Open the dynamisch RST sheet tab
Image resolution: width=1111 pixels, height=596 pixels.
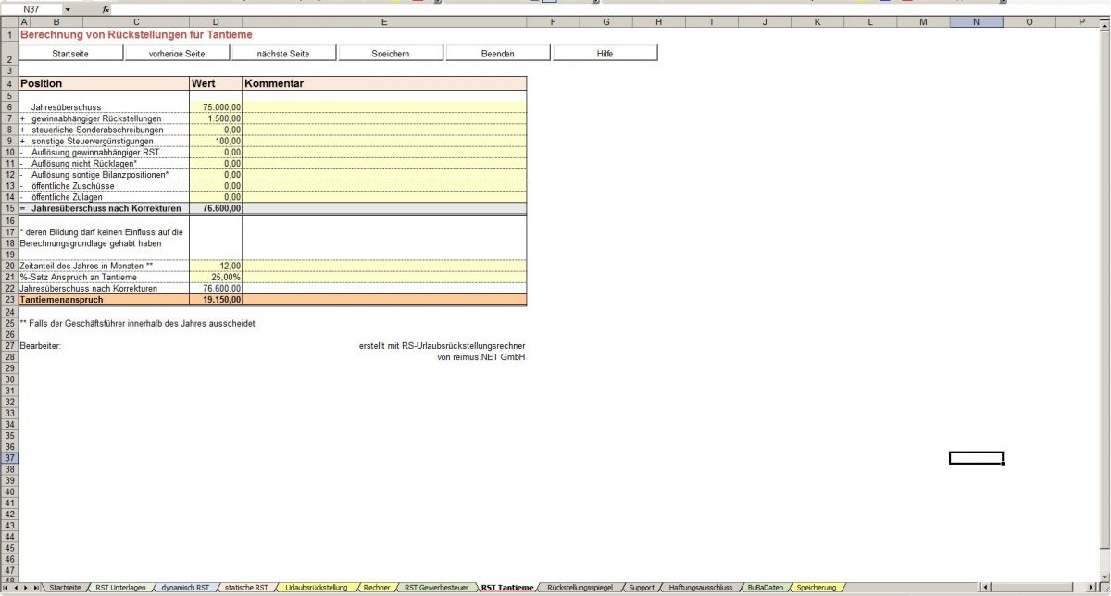[x=185, y=588]
